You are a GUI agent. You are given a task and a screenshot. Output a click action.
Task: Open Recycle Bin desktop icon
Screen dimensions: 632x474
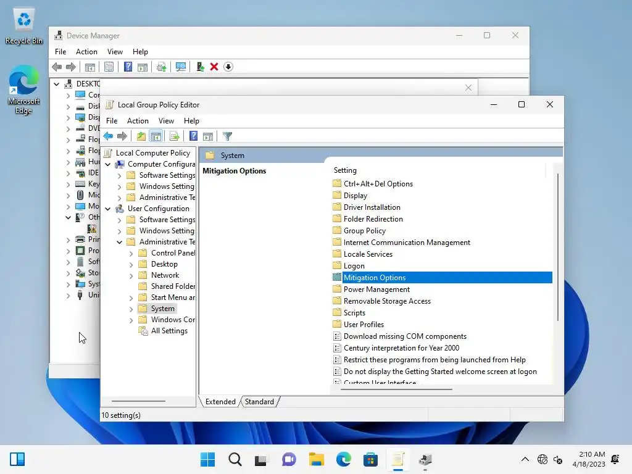[x=24, y=27]
